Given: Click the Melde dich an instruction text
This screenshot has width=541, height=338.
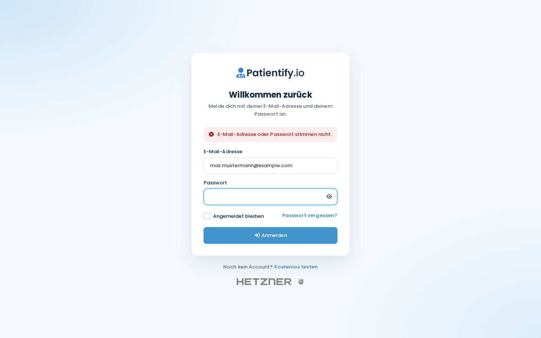Looking at the screenshot, I should click(x=270, y=110).
